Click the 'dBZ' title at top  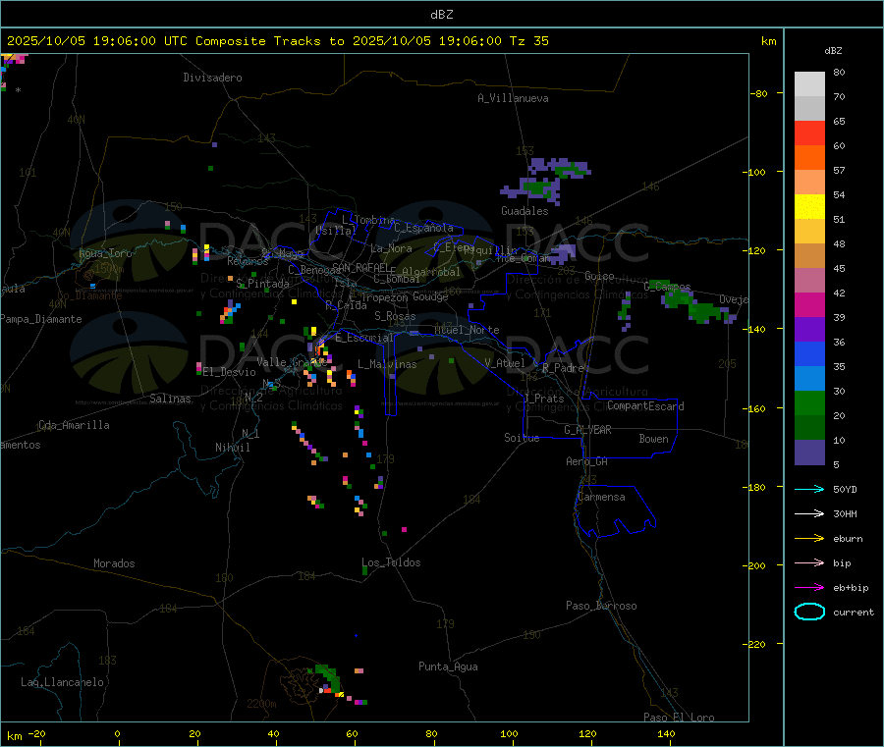click(441, 15)
